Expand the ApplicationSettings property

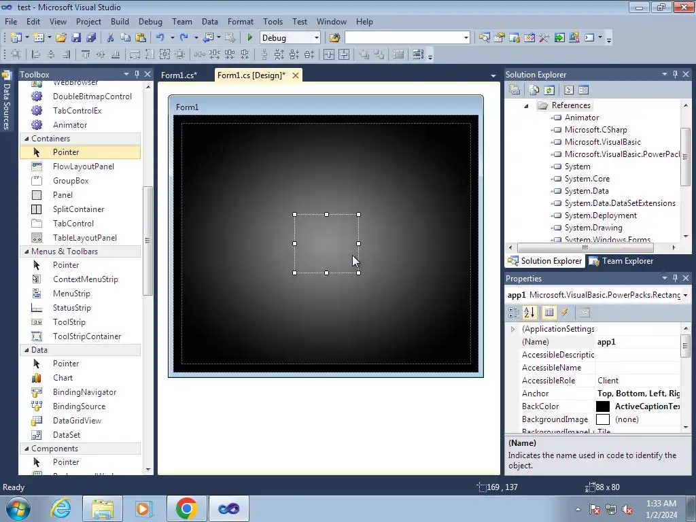click(512, 329)
